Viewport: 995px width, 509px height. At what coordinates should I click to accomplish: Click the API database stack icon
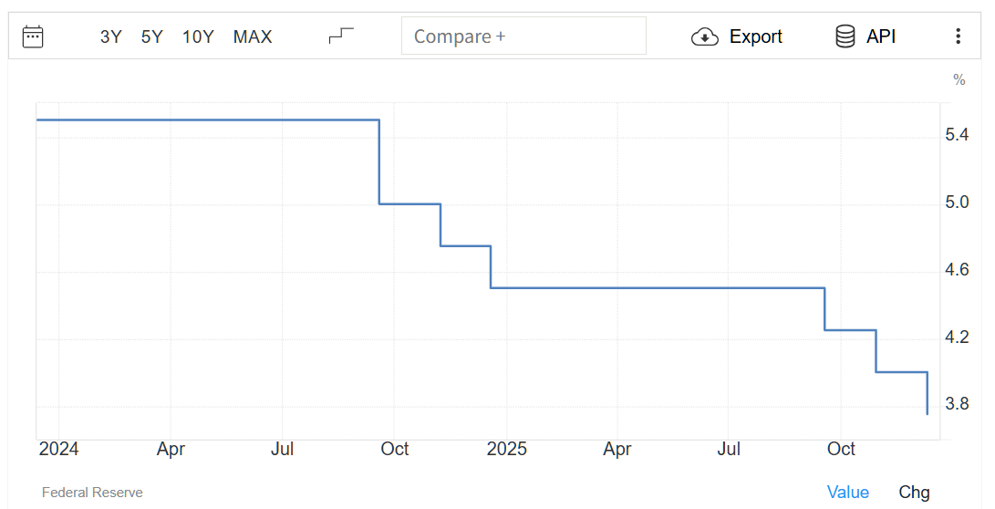click(845, 36)
